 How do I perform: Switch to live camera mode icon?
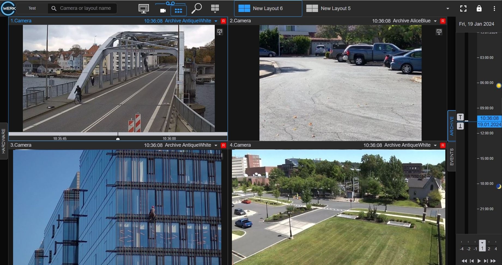pyautogui.click(x=163, y=11)
